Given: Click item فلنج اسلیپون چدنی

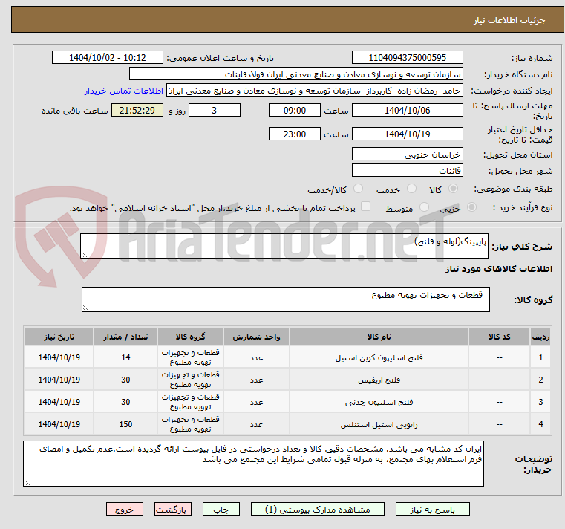Looking at the screenshot, I should 379,403.
